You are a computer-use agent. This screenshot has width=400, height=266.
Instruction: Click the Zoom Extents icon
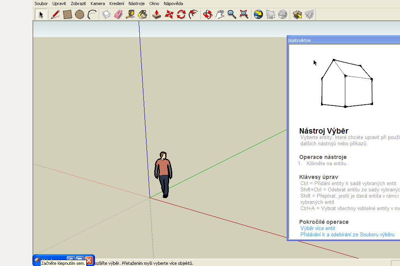point(244,14)
